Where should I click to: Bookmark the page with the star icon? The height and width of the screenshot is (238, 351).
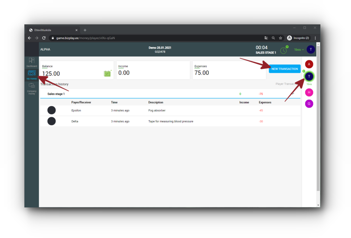point(280,38)
